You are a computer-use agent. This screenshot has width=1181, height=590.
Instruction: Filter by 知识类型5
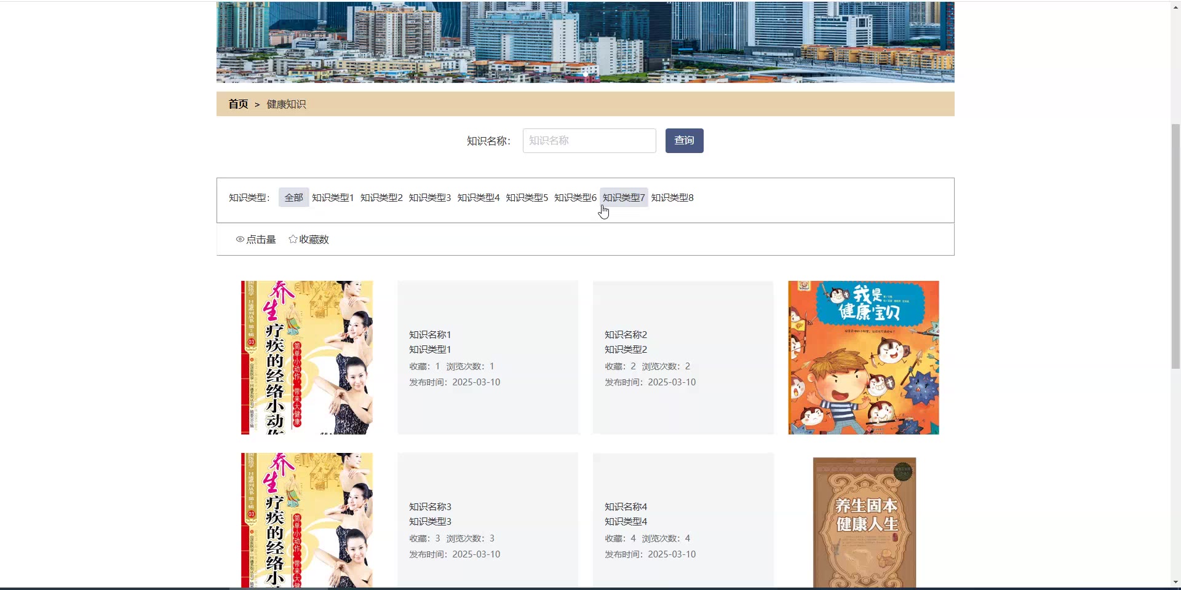(527, 197)
